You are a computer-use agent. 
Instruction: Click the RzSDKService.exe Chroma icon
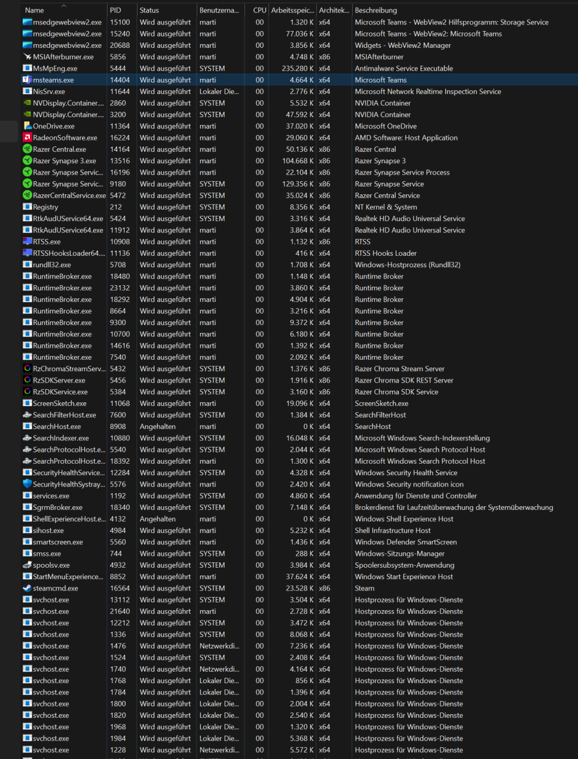click(27, 391)
